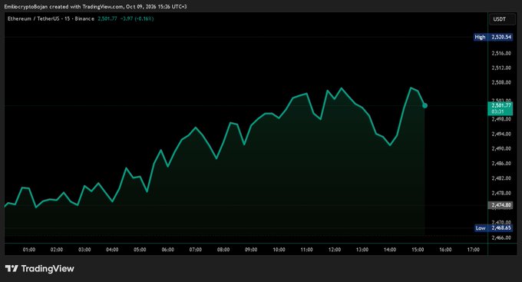The height and width of the screenshot is (282, 522).
Task: Click the 05:00 time axis label
Action: (x=140, y=250)
